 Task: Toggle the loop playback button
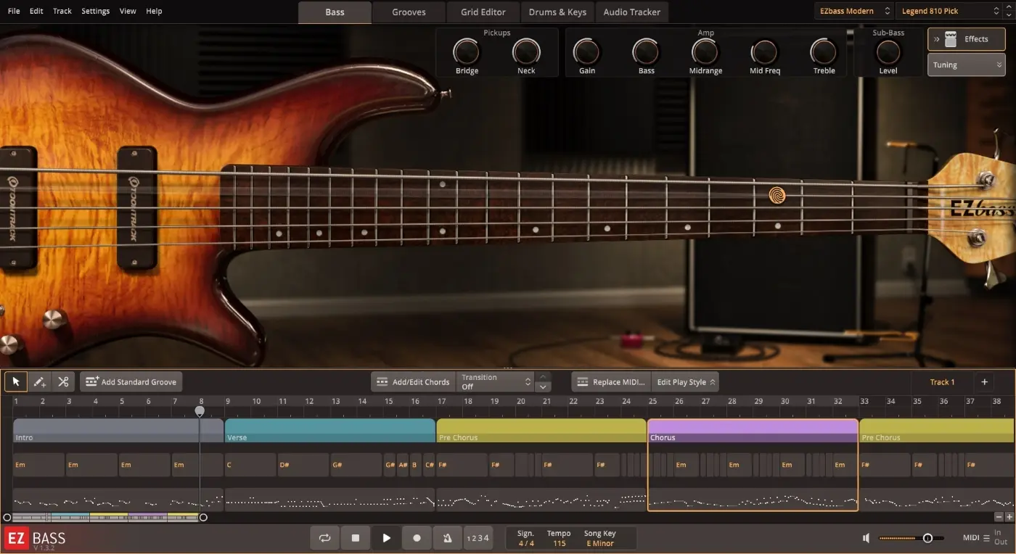click(x=324, y=538)
